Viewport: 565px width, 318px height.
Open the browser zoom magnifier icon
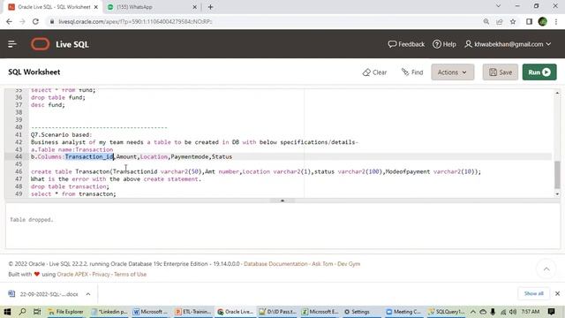point(486,21)
